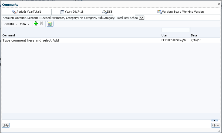Open the View menu
The width and height of the screenshot is (222, 133).
tap(25, 24)
